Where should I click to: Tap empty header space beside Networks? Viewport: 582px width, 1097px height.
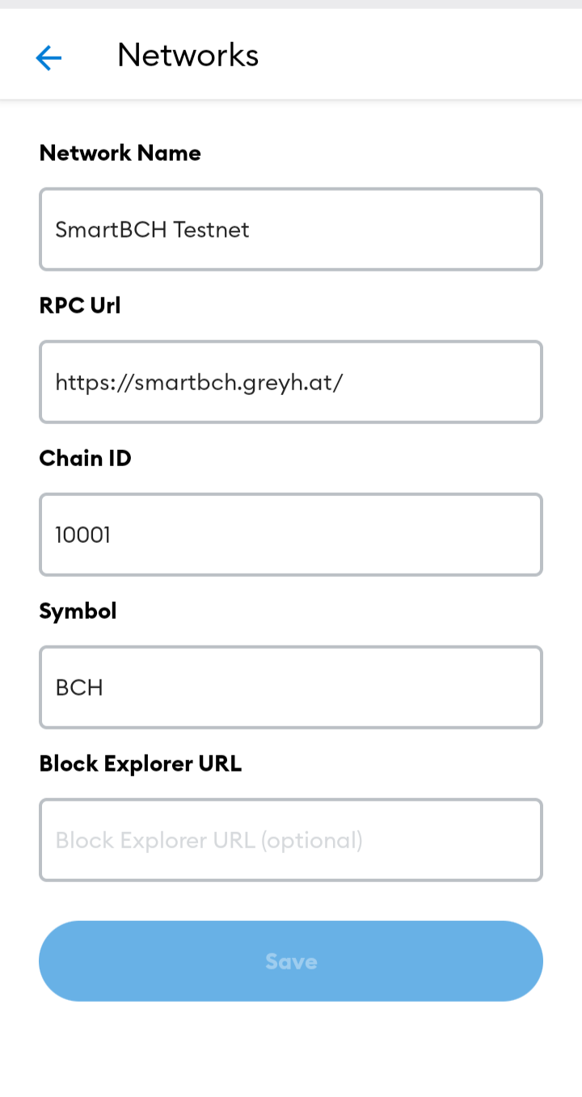click(x=420, y=55)
